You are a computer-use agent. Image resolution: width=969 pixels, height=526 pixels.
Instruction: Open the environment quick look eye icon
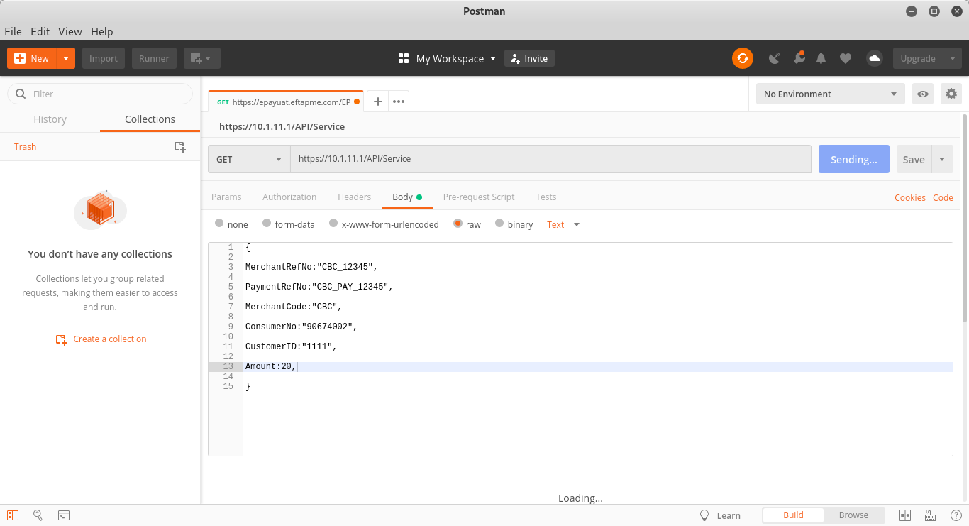pyautogui.click(x=923, y=94)
